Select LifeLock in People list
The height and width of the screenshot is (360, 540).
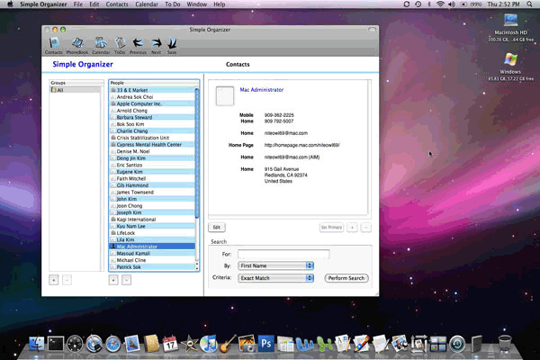(152, 233)
